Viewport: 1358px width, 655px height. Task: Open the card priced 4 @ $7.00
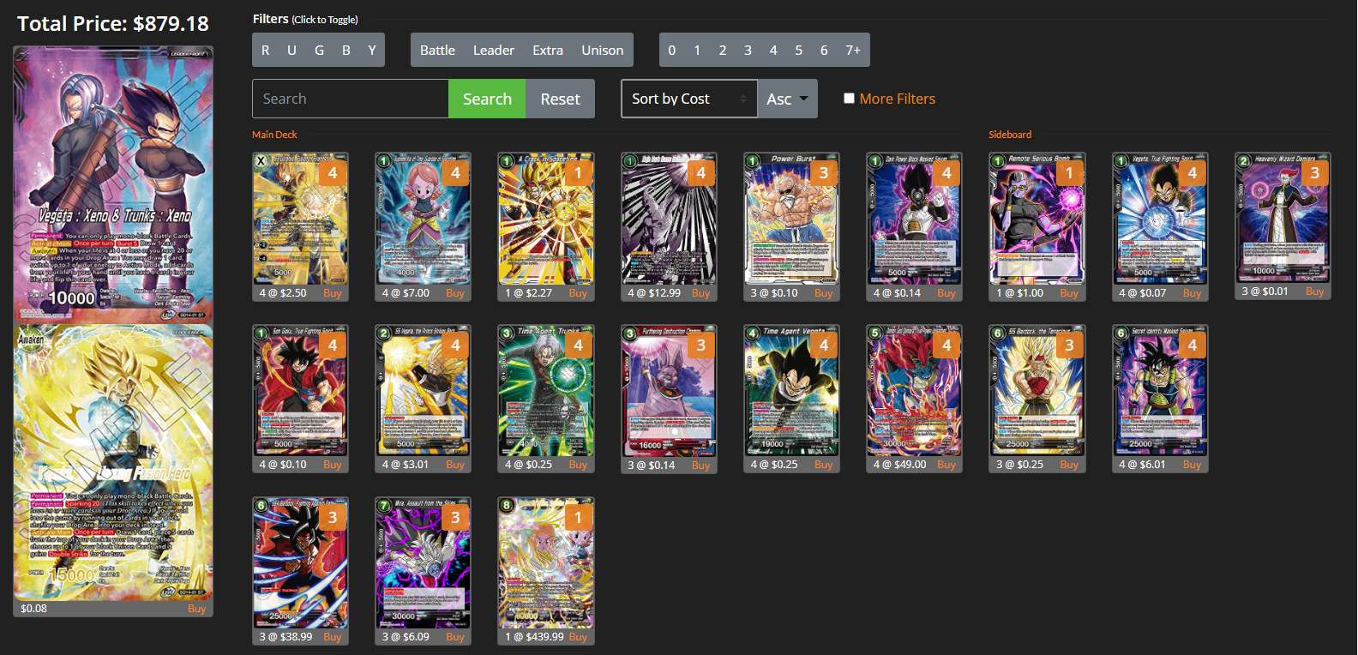pyautogui.click(x=423, y=219)
